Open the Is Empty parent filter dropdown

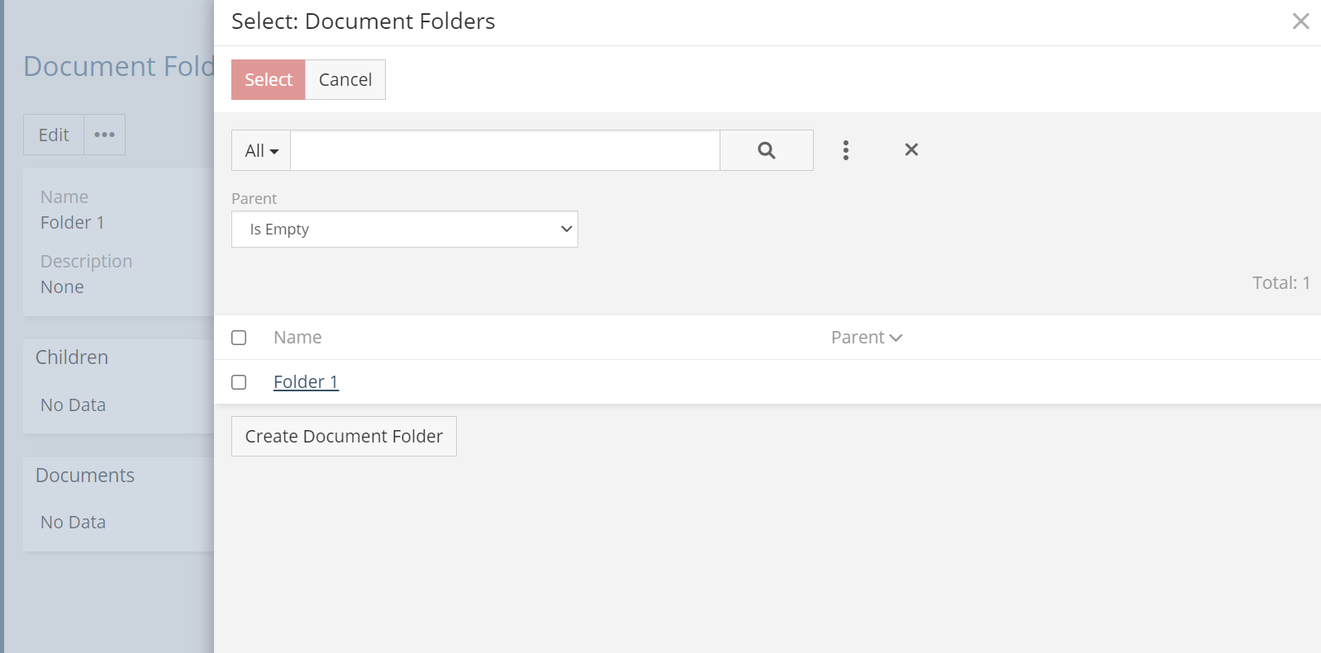pos(404,229)
